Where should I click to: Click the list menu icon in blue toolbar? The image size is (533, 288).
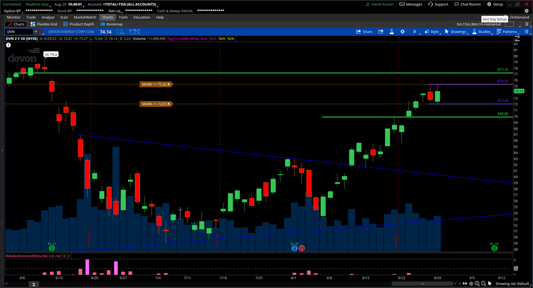527,31
